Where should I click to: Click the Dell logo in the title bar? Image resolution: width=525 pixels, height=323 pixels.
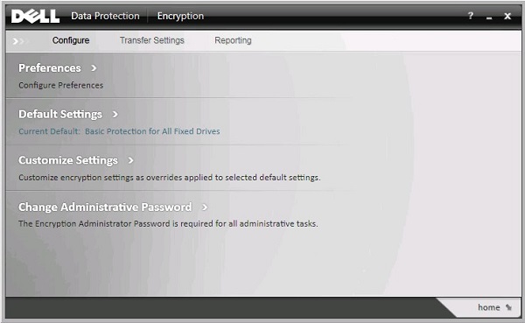coord(36,16)
